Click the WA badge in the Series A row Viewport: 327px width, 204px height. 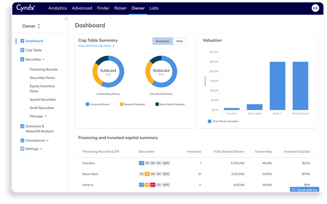pyautogui.click(x=153, y=185)
